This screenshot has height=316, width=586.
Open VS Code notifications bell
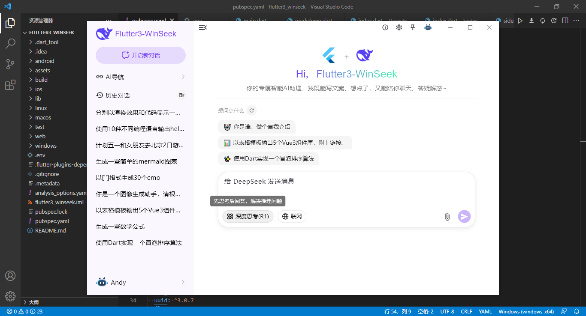576,311
